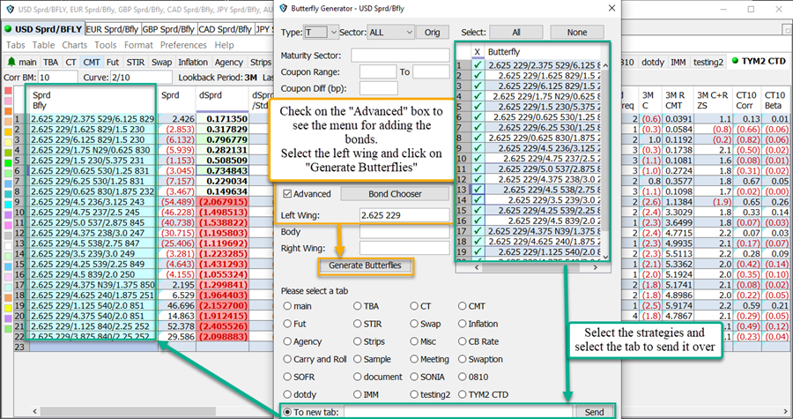Click the Butterfly column header in generator list
Viewport: 793px width, 419px height.
pos(543,52)
